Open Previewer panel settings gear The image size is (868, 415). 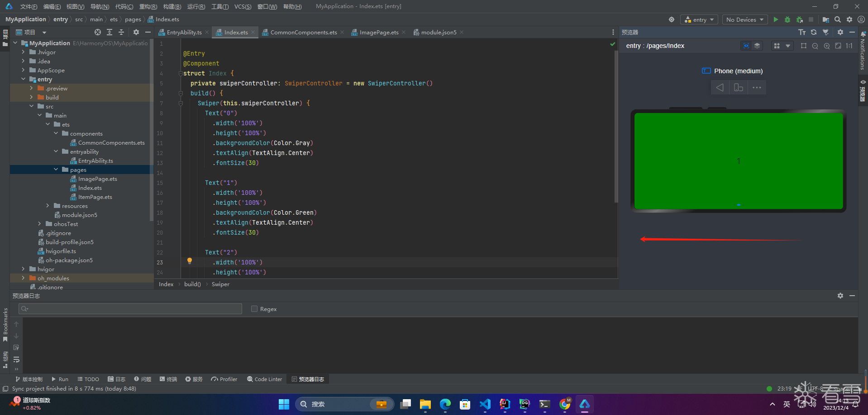840,32
